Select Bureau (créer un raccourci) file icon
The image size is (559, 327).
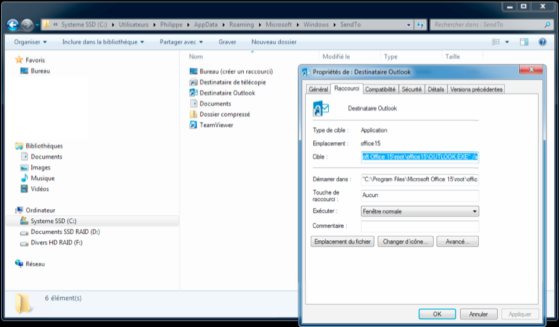pyautogui.click(x=193, y=71)
